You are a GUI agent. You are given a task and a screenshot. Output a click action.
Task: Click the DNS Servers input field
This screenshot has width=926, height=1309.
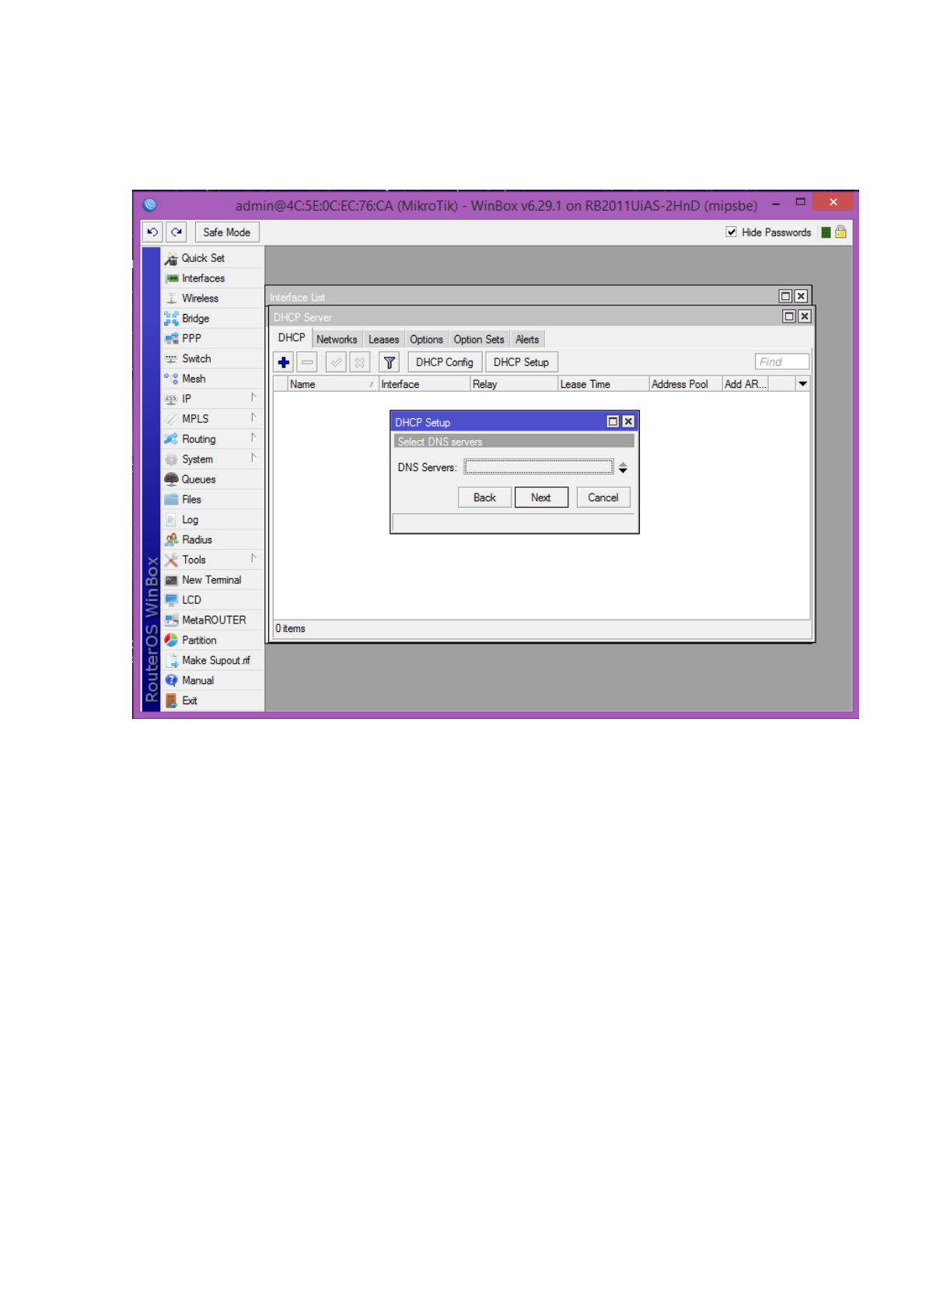pyautogui.click(x=539, y=467)
